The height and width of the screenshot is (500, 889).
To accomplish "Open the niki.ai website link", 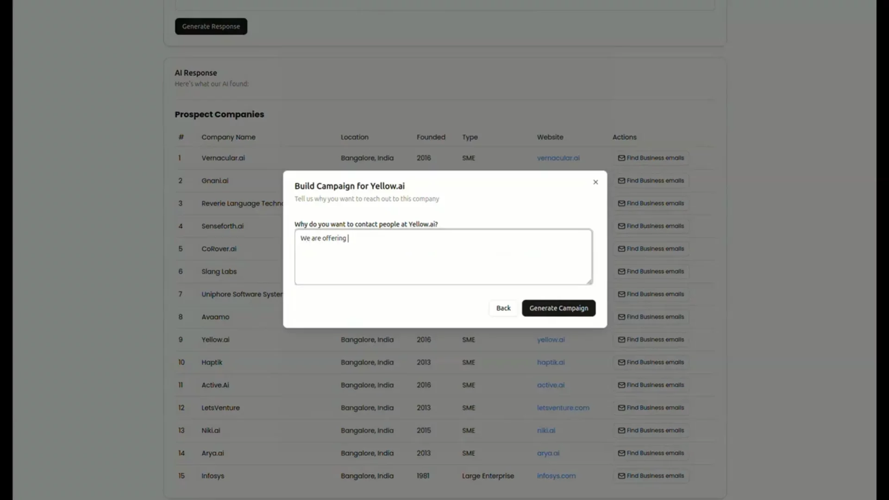I will coord(545,430).
